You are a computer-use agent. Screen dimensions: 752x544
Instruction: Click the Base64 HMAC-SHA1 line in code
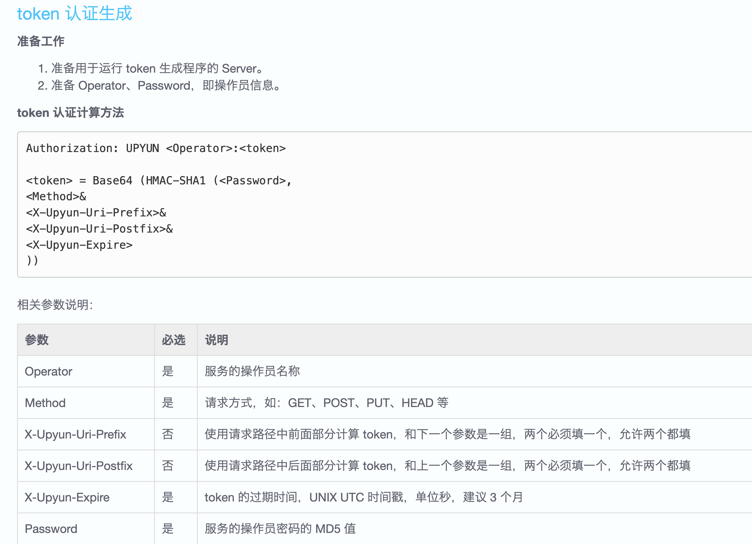pyautogui.click(x=159, y=181)
